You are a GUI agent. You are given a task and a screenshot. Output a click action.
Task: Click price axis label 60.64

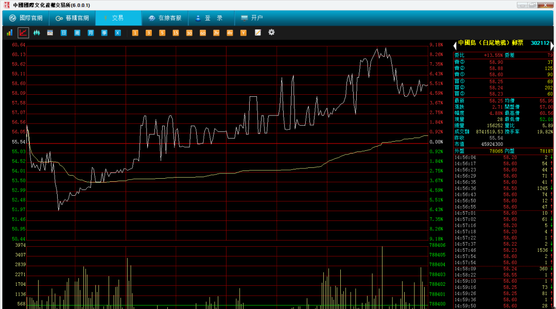(x=19, y=45)
